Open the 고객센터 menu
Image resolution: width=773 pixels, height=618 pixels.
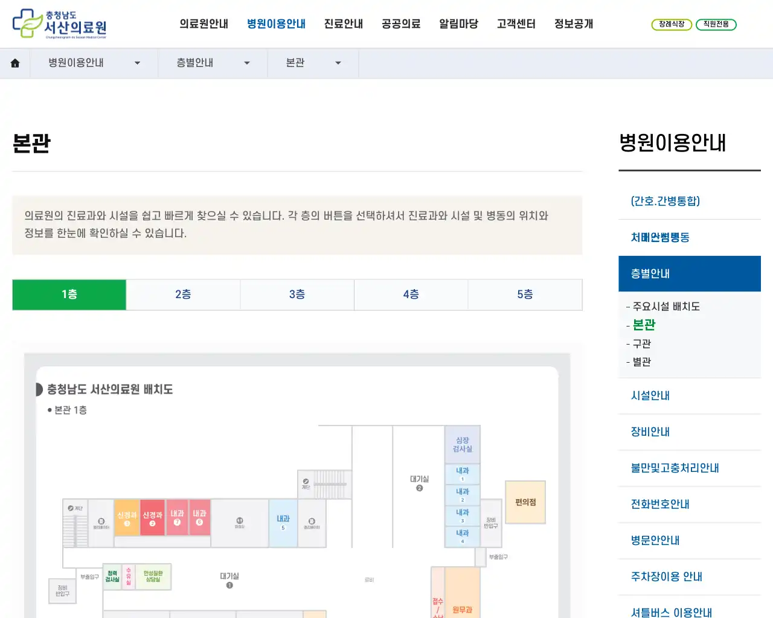(516, 24)
